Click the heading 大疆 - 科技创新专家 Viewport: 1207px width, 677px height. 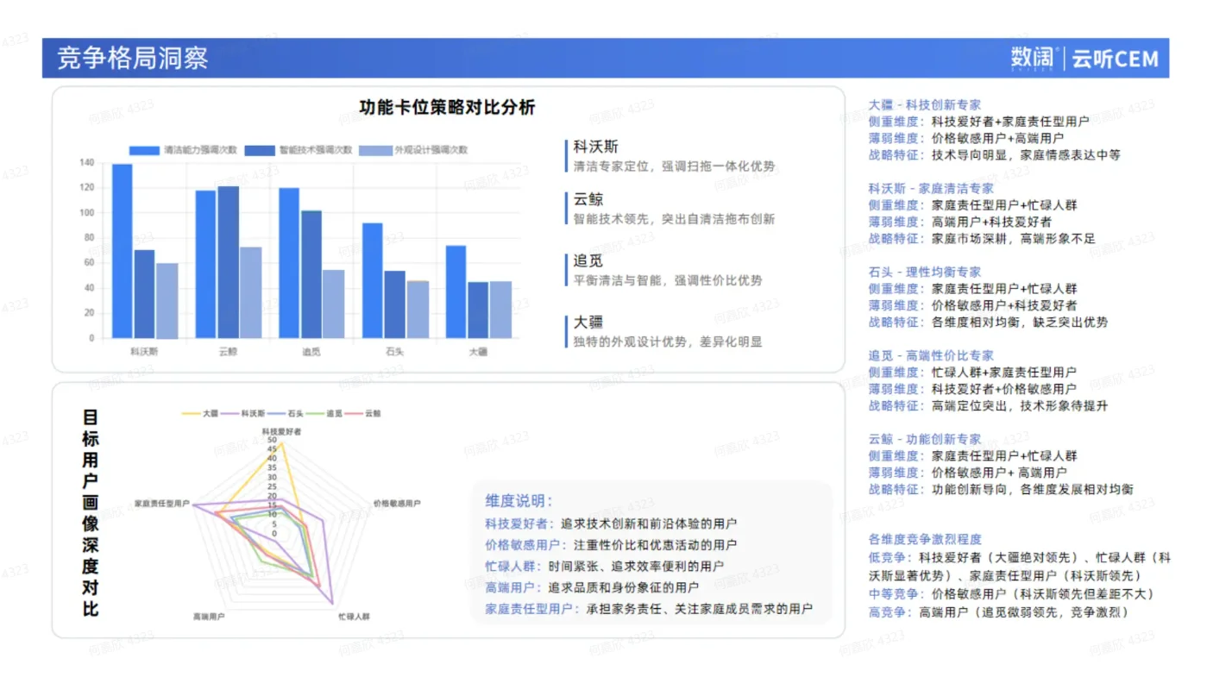[924, 105]
